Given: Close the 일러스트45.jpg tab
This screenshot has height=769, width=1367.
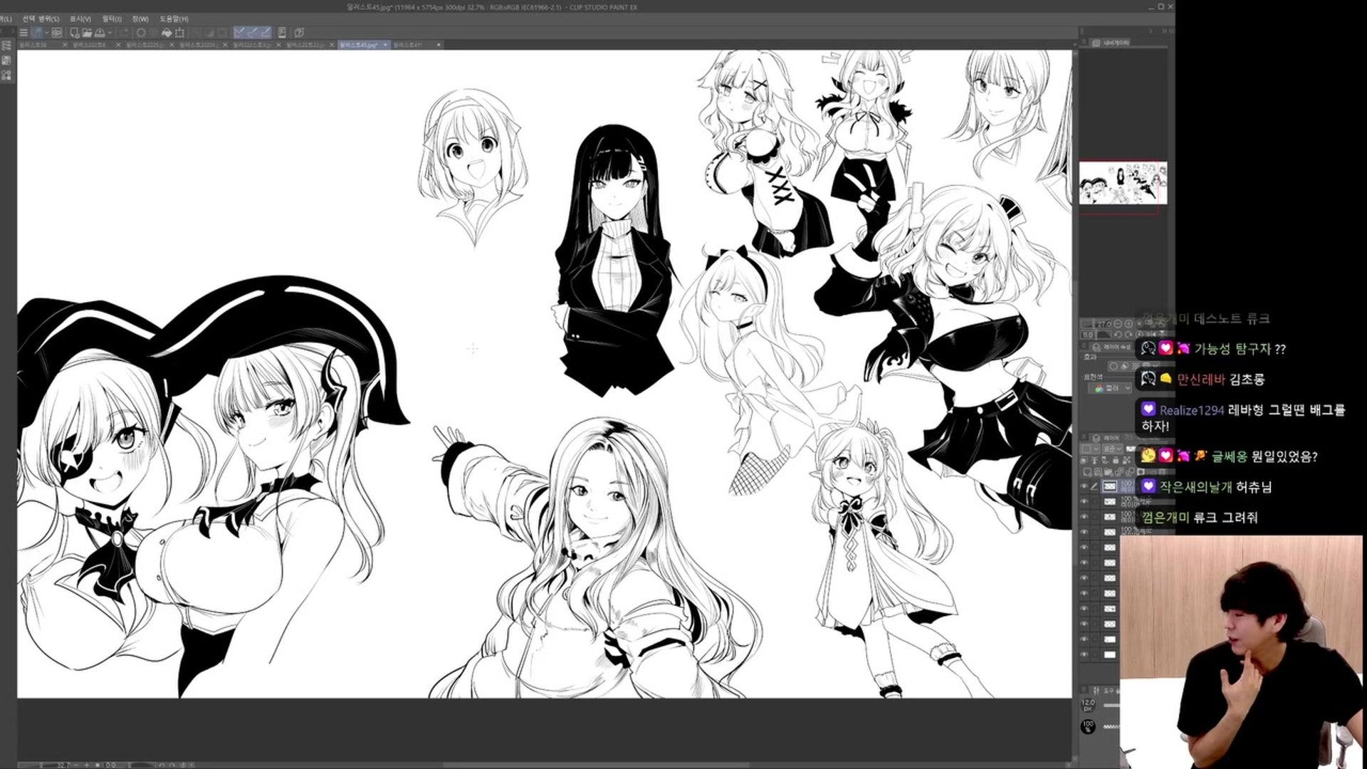Looking at the screenshot, I should 385,45.
